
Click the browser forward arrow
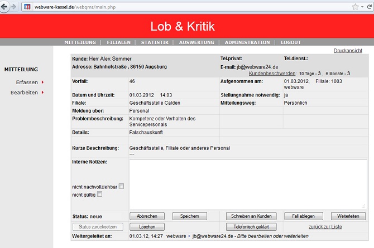pyautogui.click(x=14, y=7)
